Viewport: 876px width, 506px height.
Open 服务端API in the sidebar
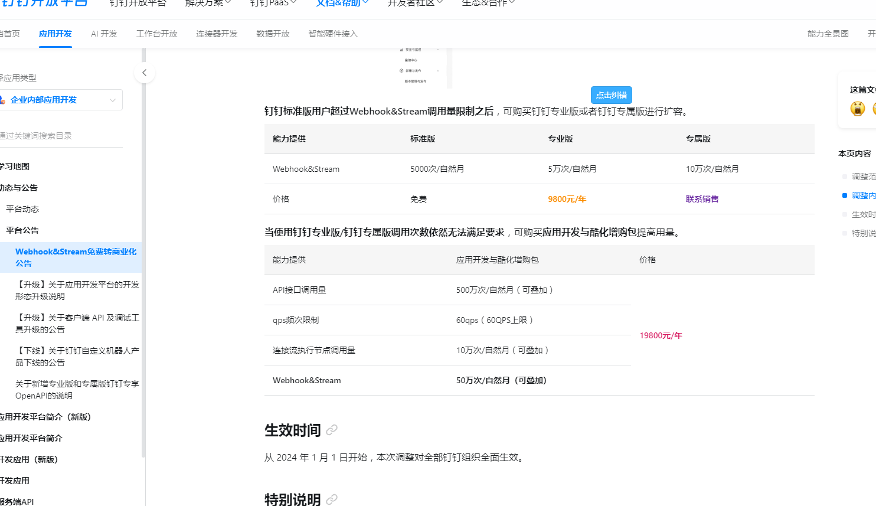pyautogui.click(x=17, y=502)
